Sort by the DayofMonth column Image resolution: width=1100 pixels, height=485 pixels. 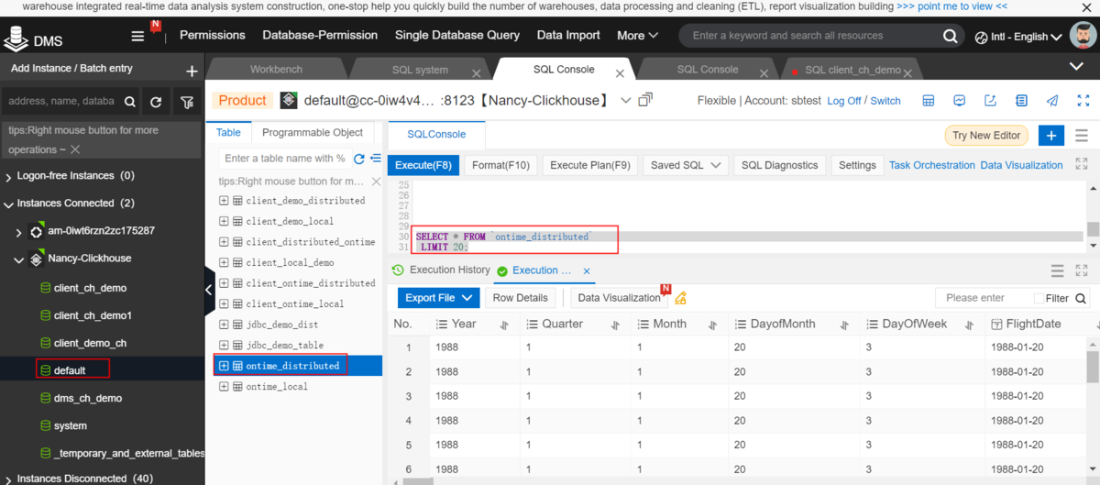click(x=844, y=325)
